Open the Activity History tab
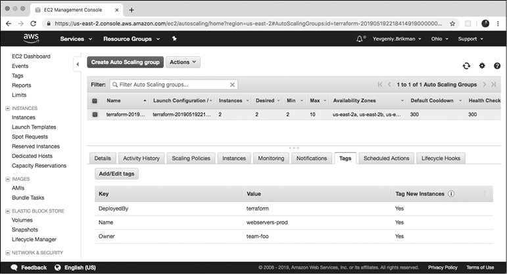Image resolution: width=507 pixels, height=274 pixels. [x=141, y=158]
